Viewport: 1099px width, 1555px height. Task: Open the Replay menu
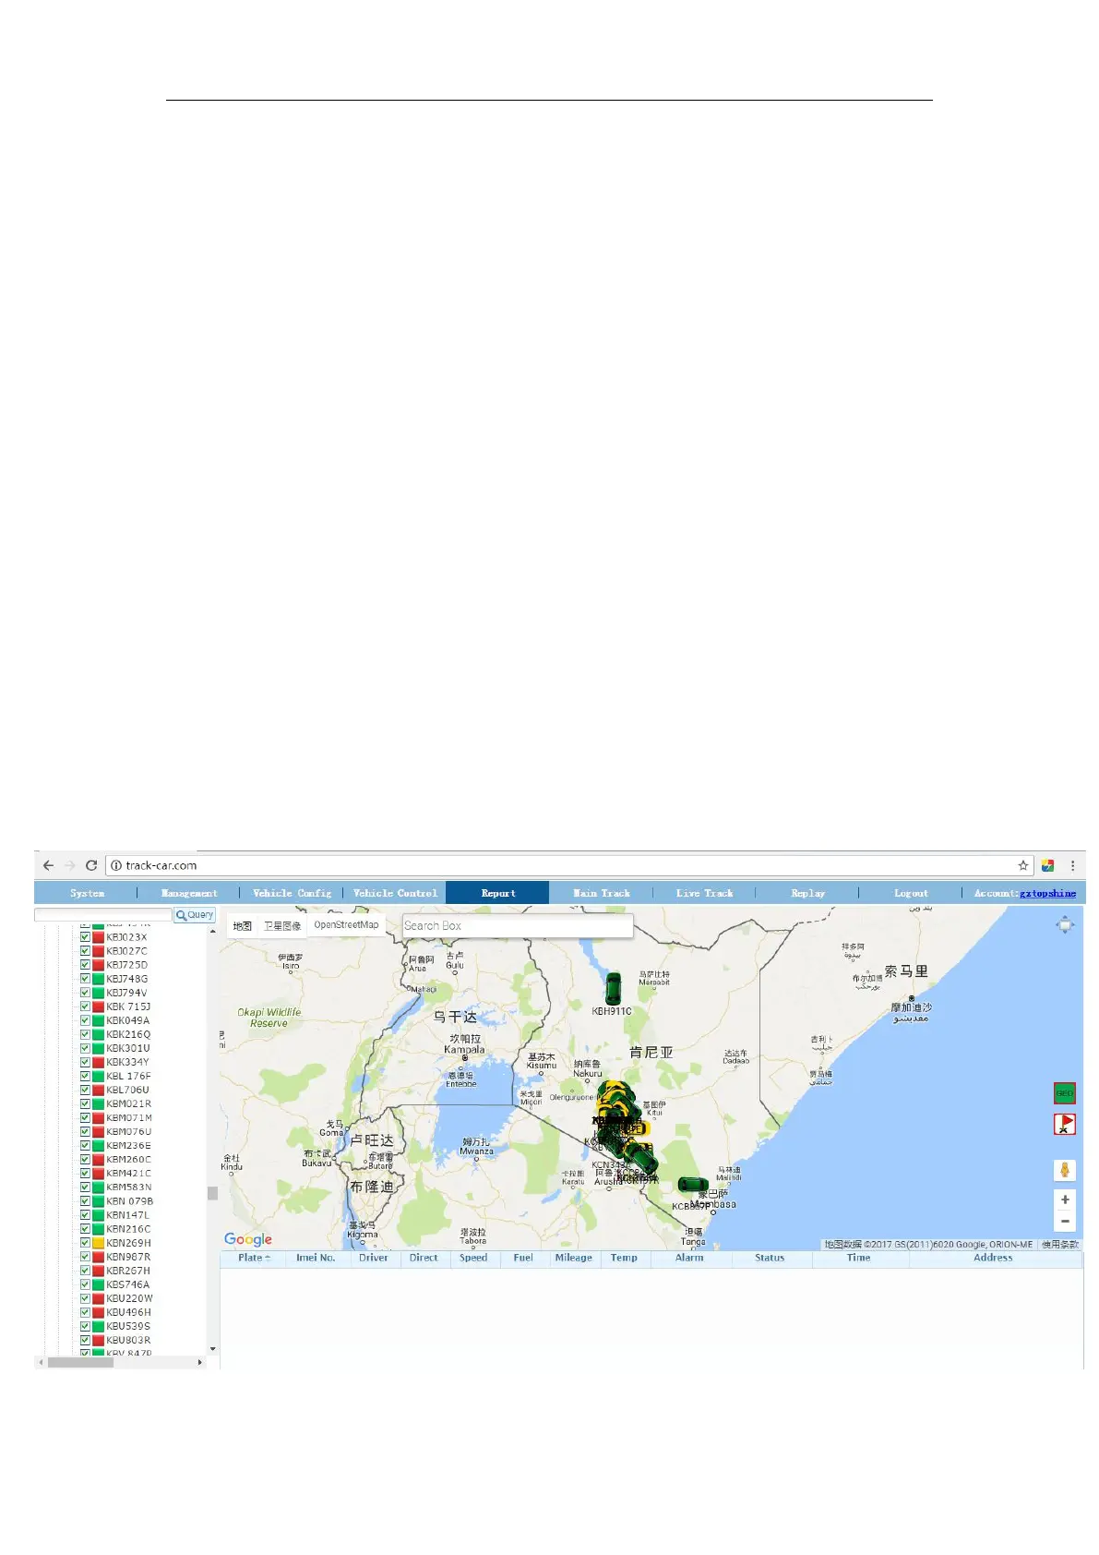point(807,893)
